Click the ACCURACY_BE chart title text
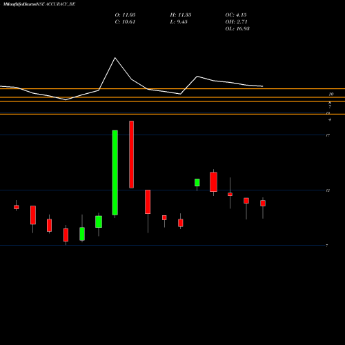The height and width of the screenshot is (345, 345). pos(39,4)
